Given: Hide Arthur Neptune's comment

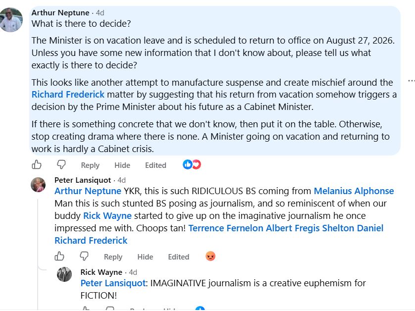Looking at the screenshot, I should [122, 165].
